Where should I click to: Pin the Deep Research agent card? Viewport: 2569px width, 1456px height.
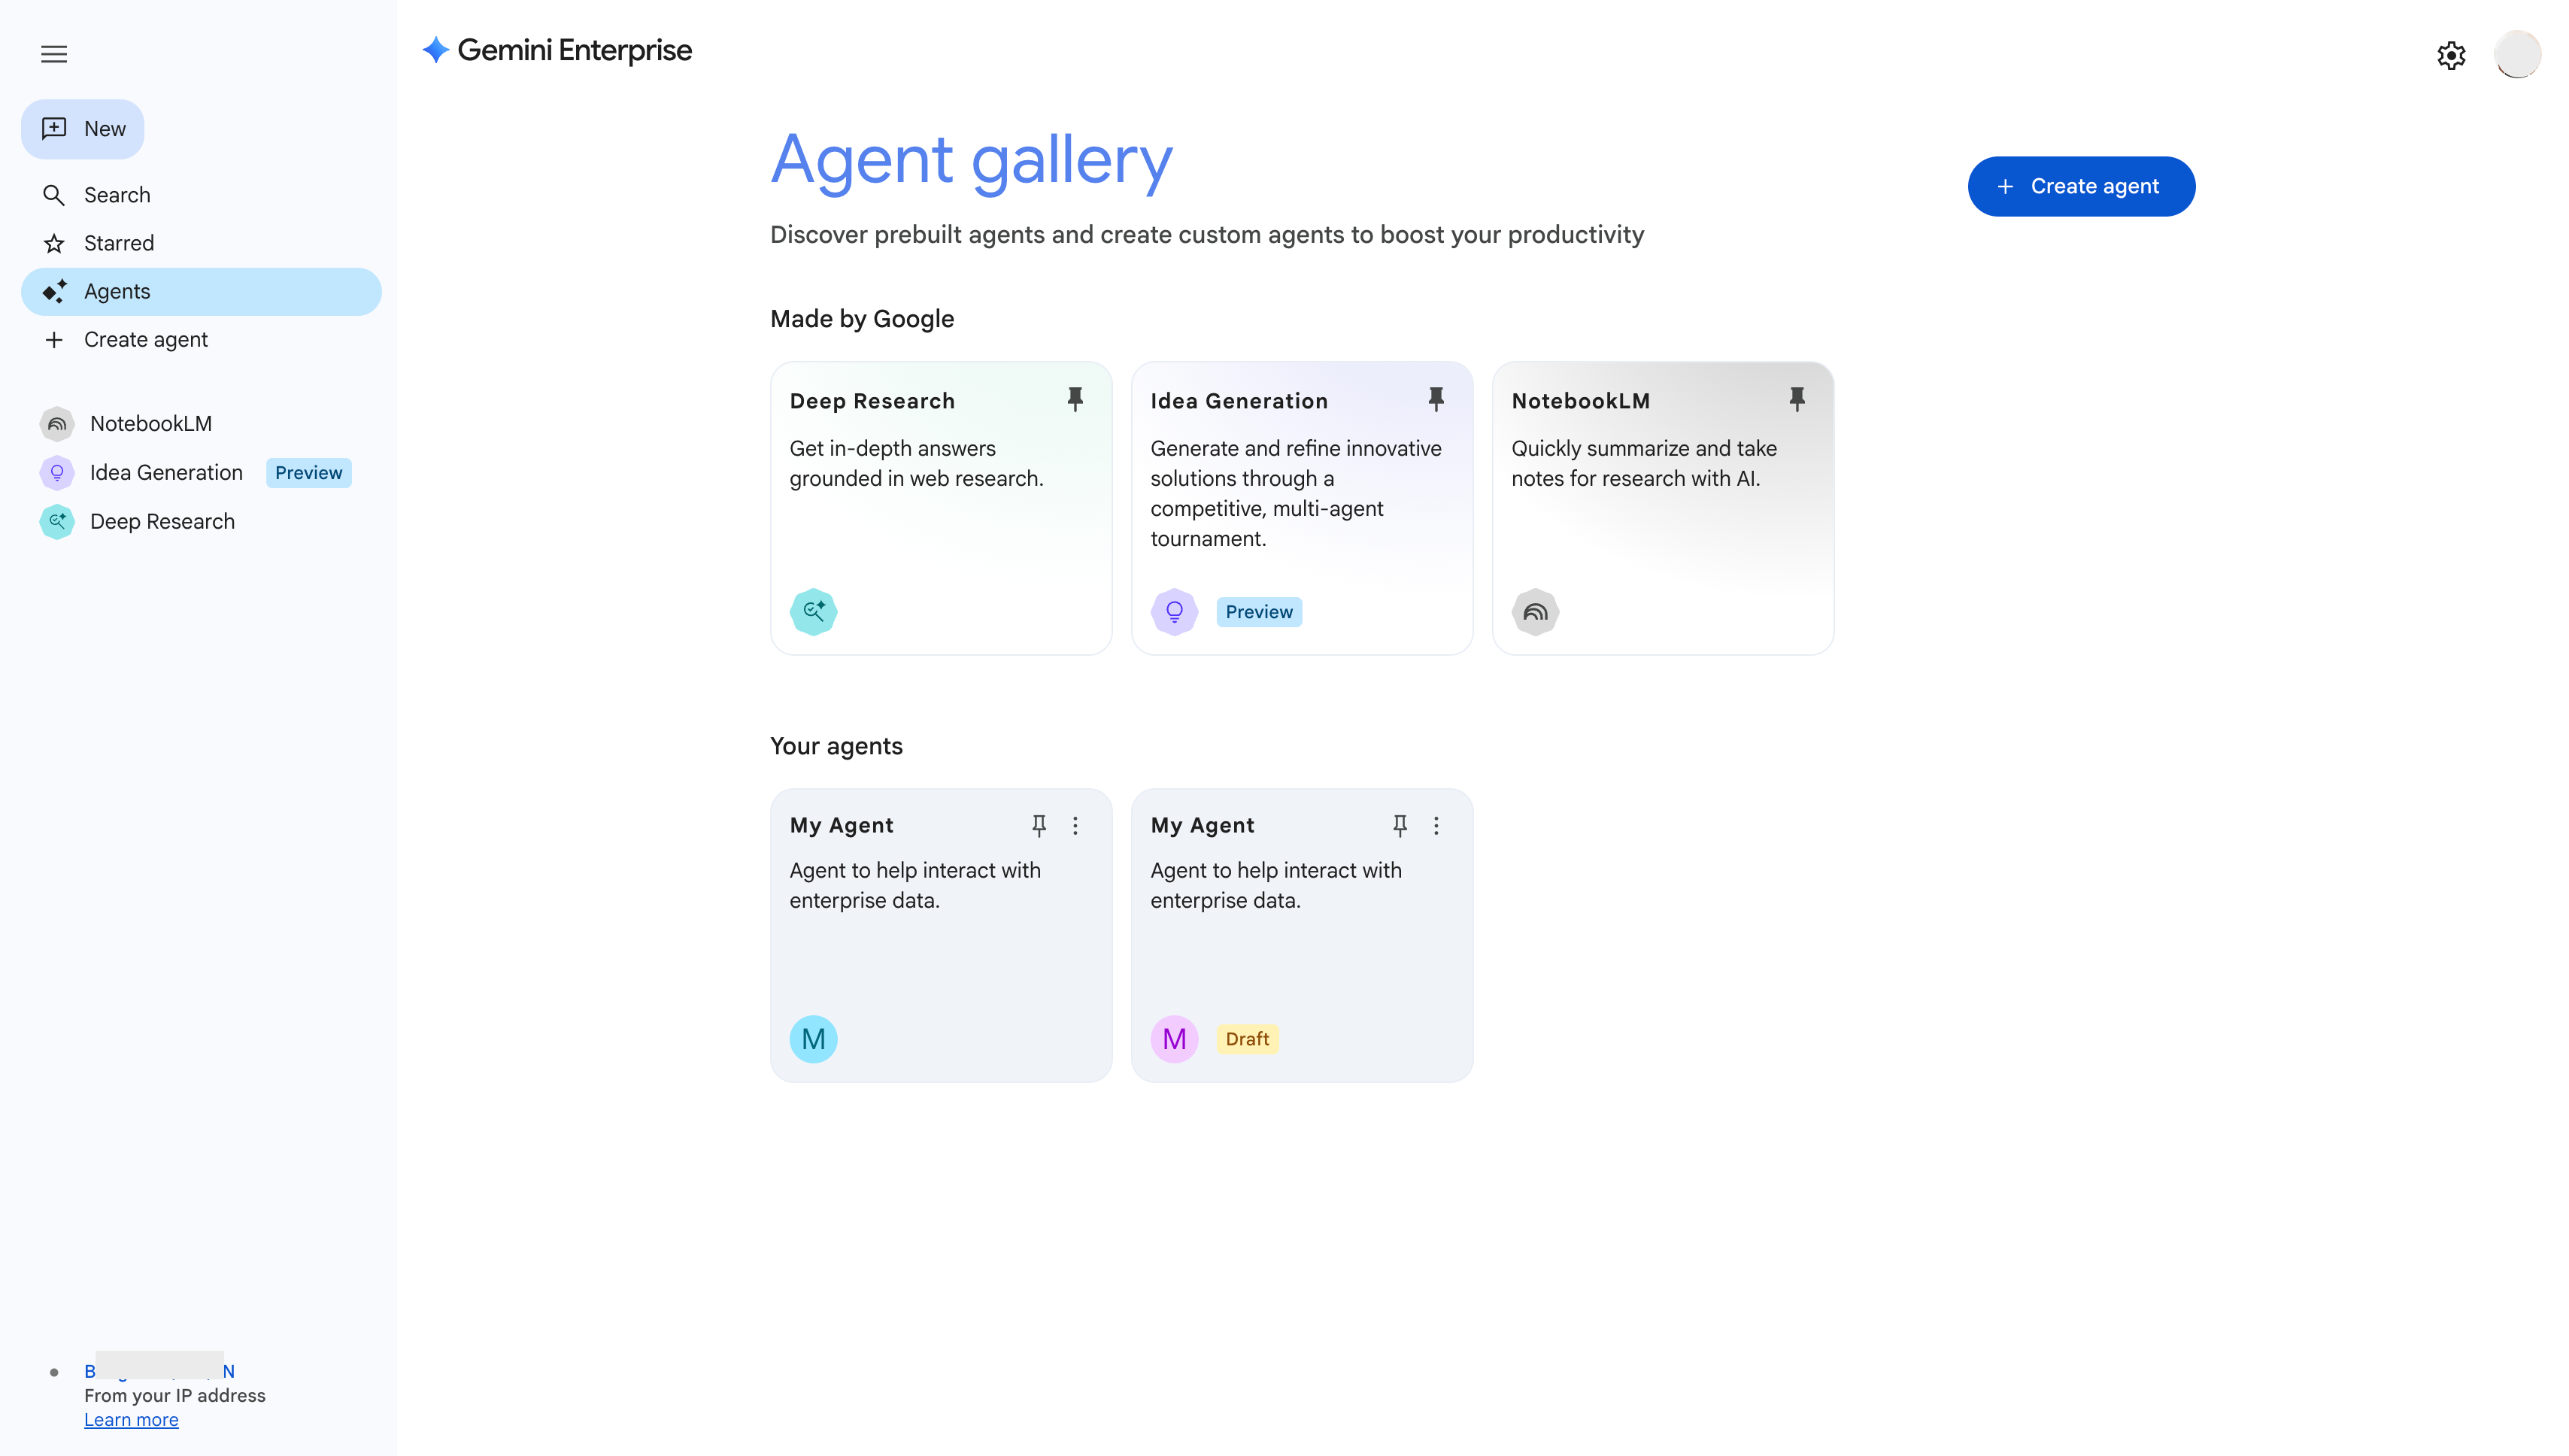[x=1075, y=399]
